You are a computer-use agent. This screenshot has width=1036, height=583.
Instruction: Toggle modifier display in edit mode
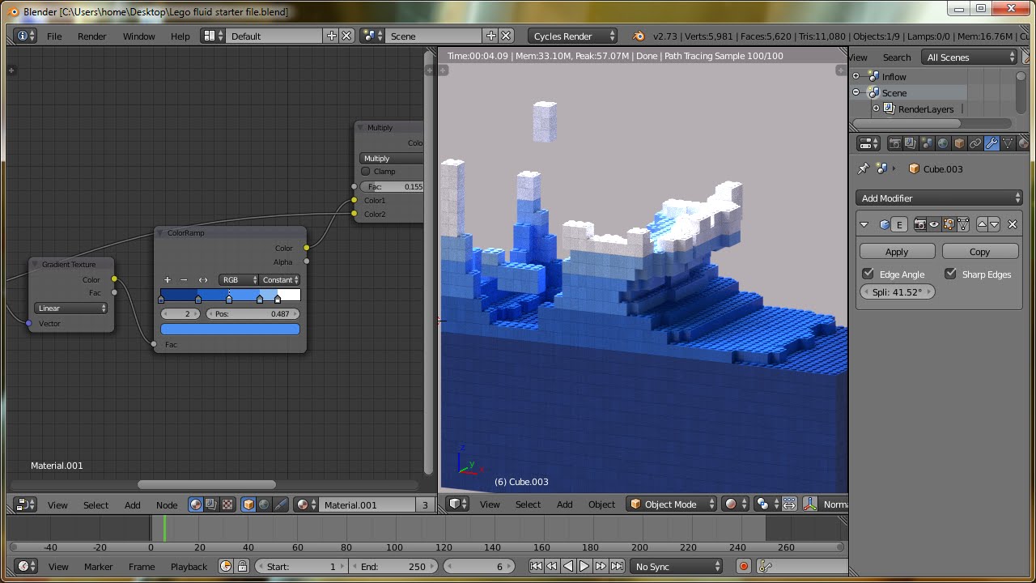949,224
